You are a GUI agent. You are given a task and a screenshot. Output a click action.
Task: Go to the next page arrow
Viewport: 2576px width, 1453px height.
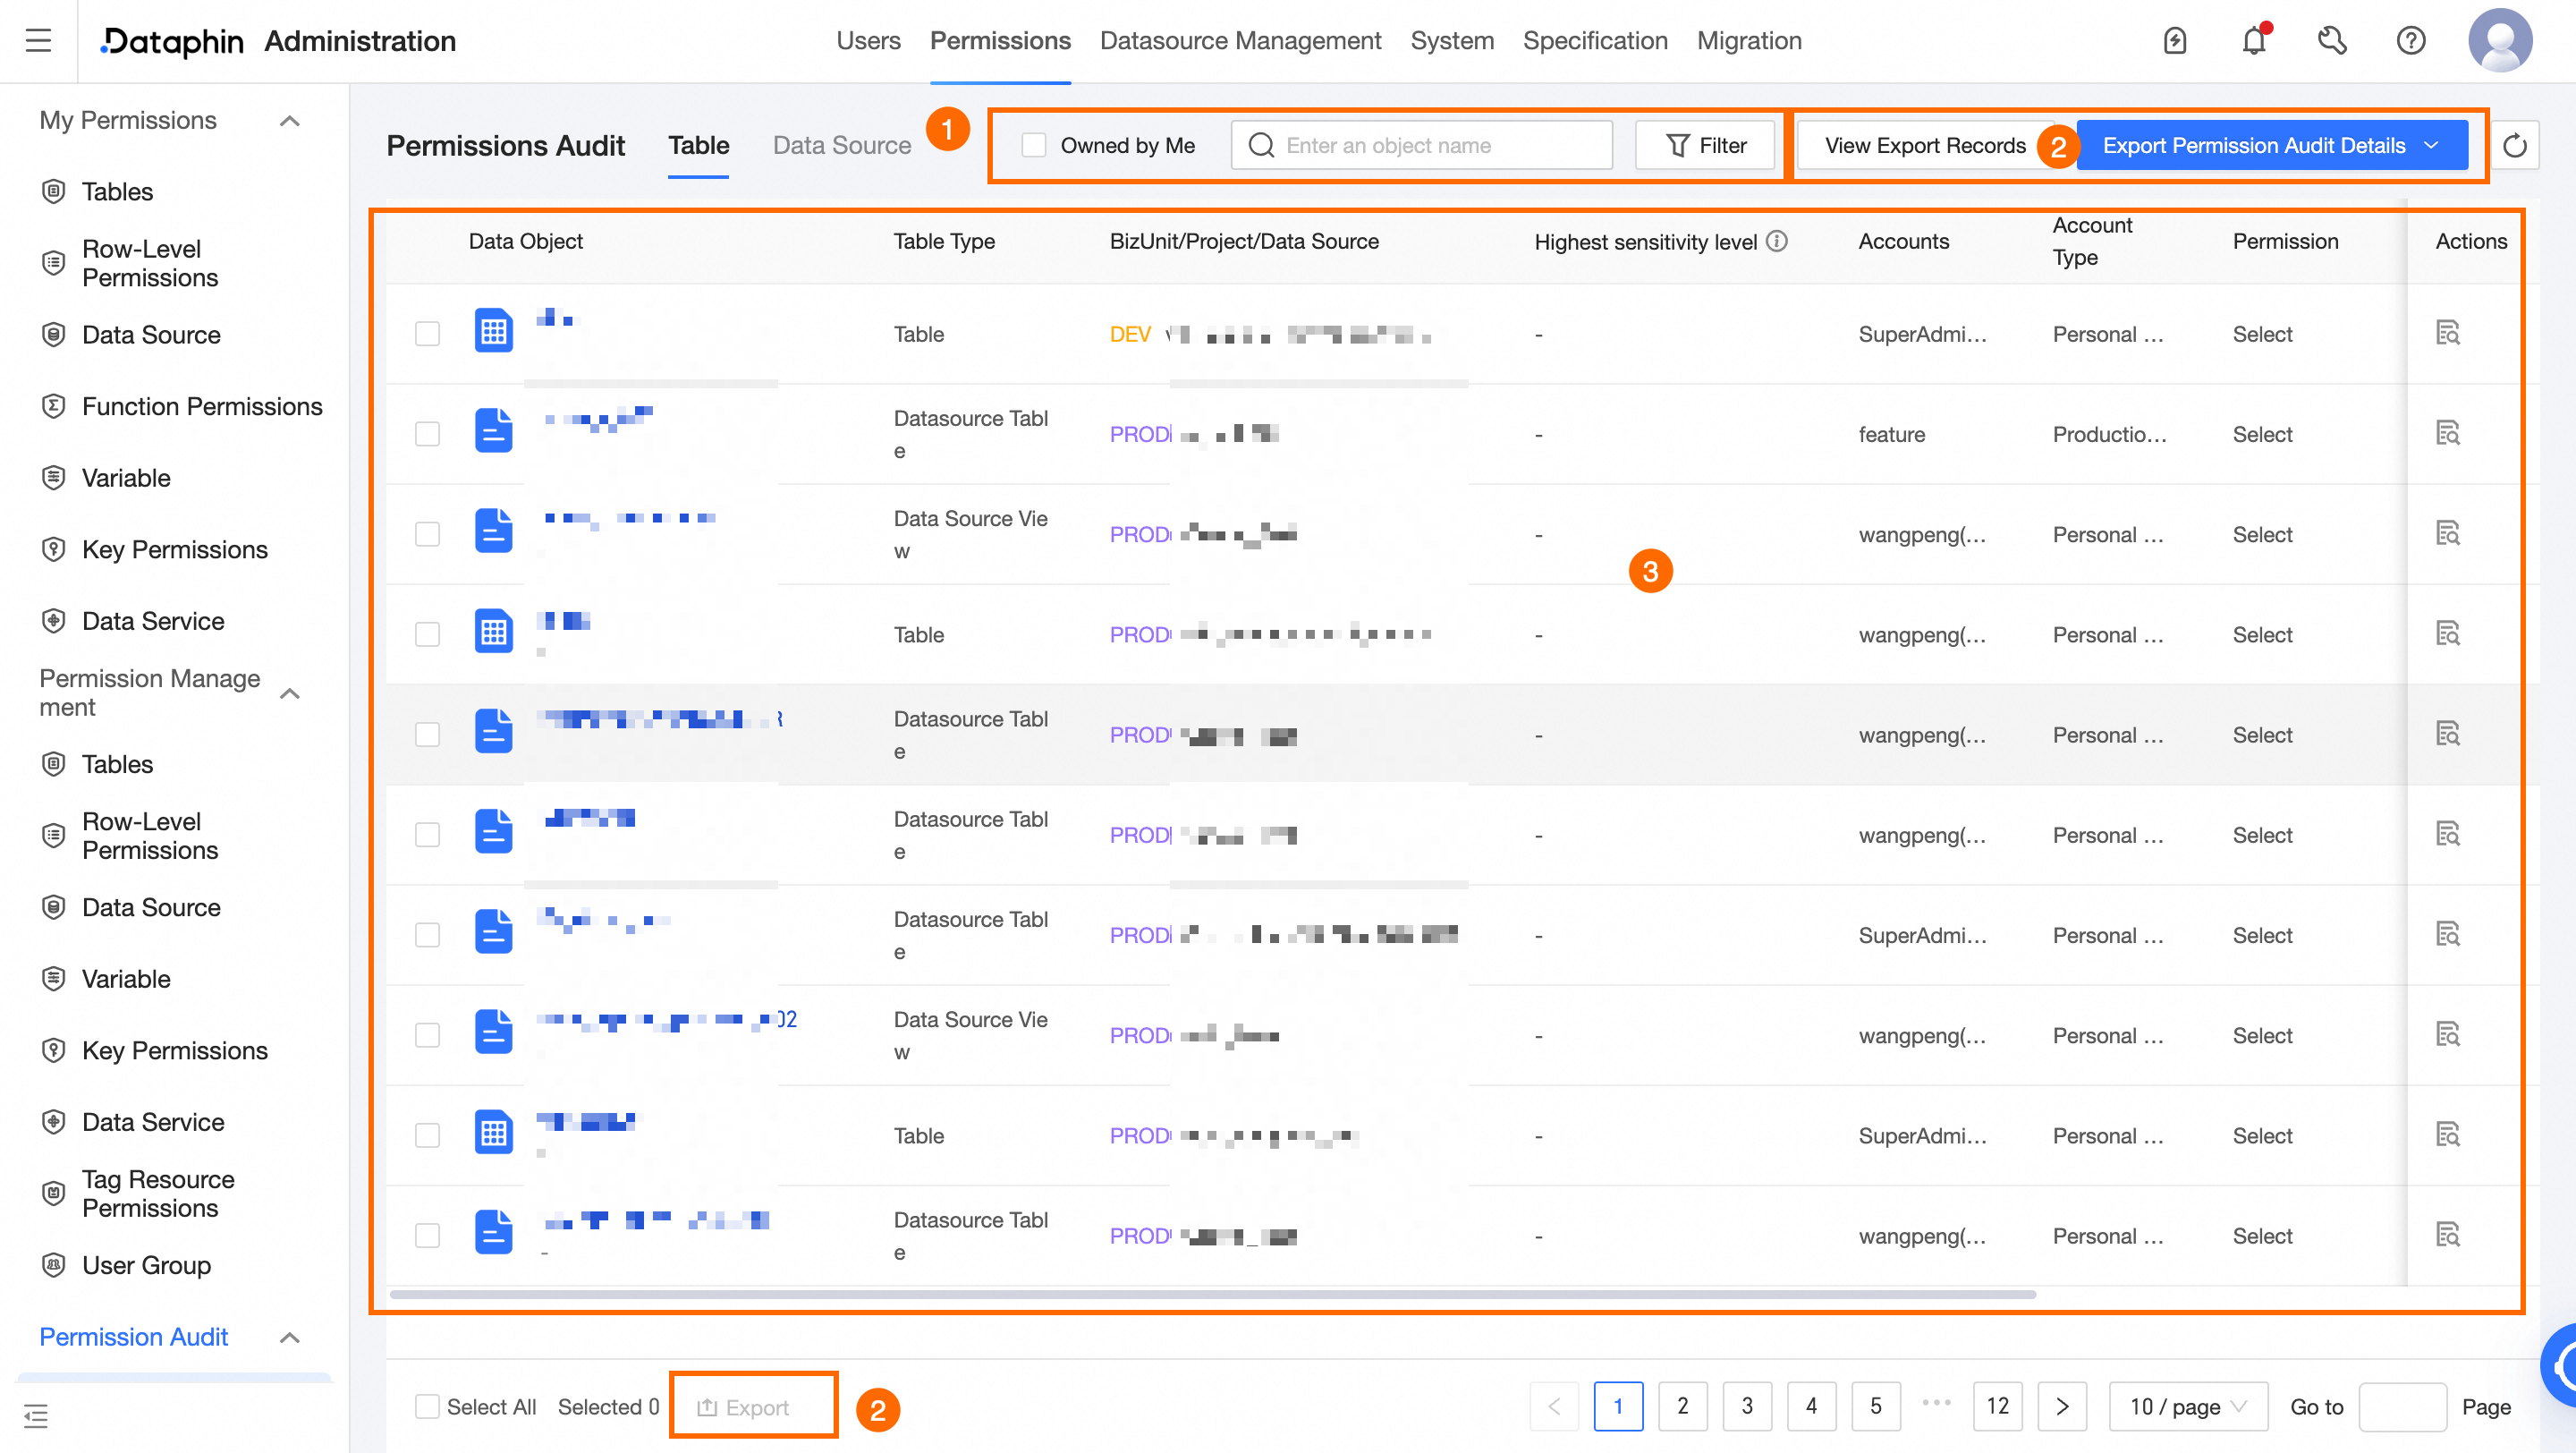point(2062,1406)
